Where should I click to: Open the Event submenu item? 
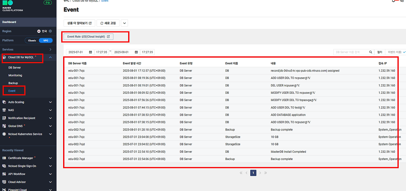(x=12, y=91)
